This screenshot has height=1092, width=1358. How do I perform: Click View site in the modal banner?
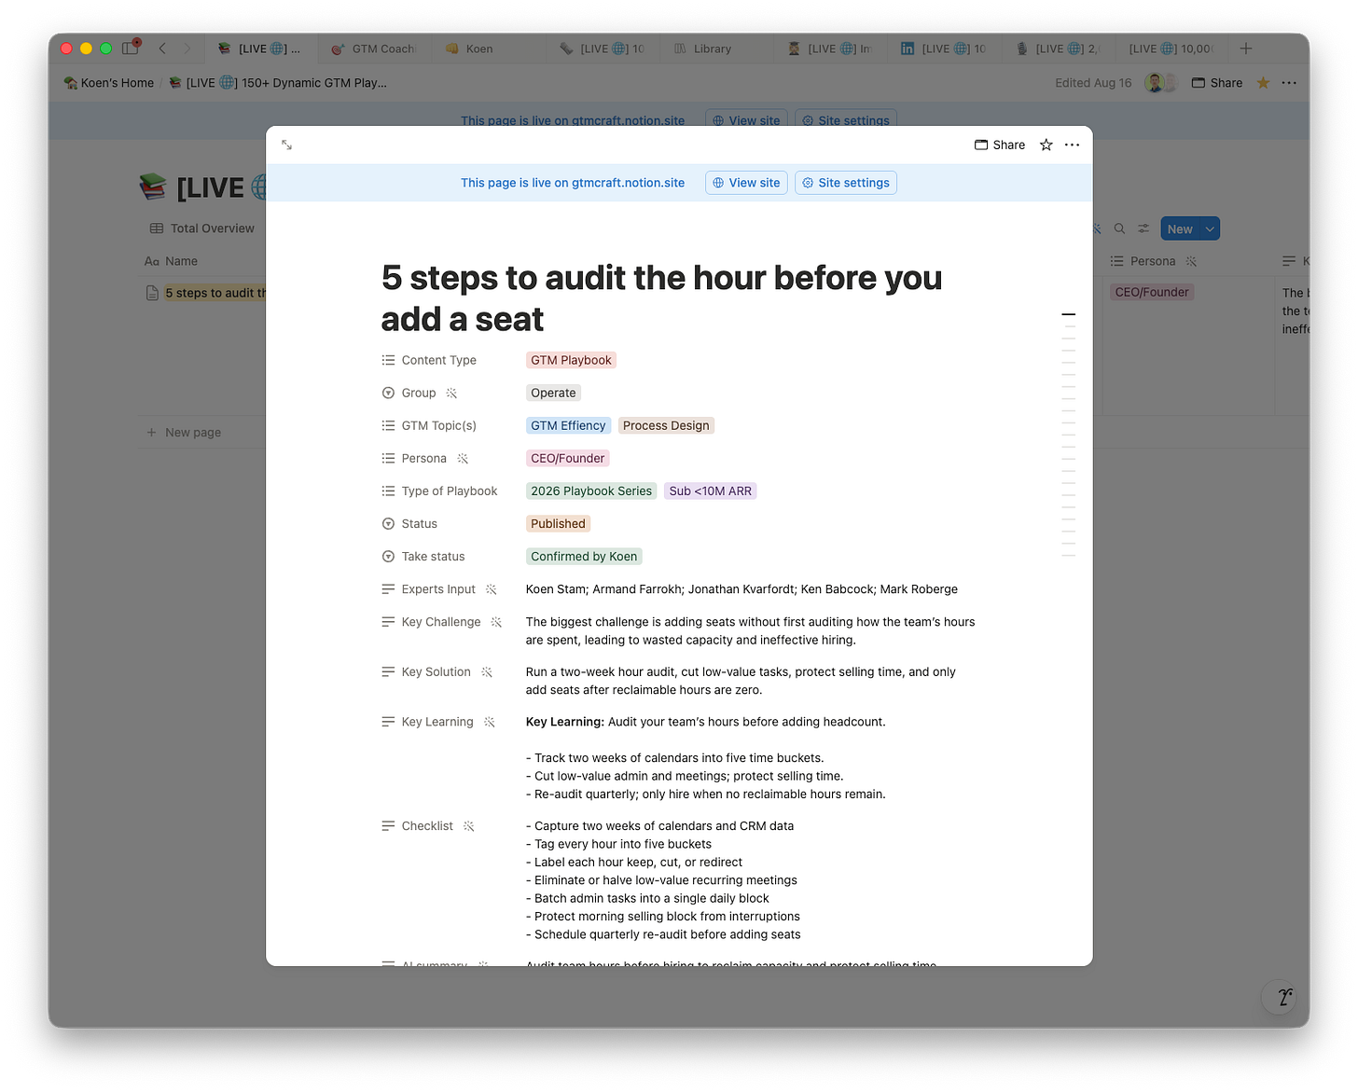coord(746,183)
